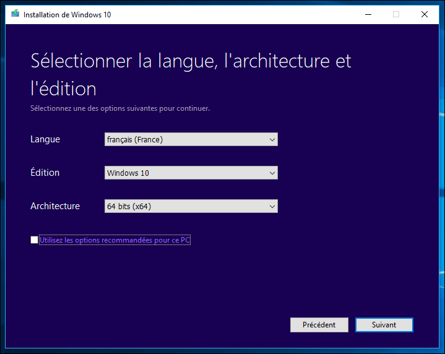Enable recommended options for this PC checkbox

[x=34, y=240]
